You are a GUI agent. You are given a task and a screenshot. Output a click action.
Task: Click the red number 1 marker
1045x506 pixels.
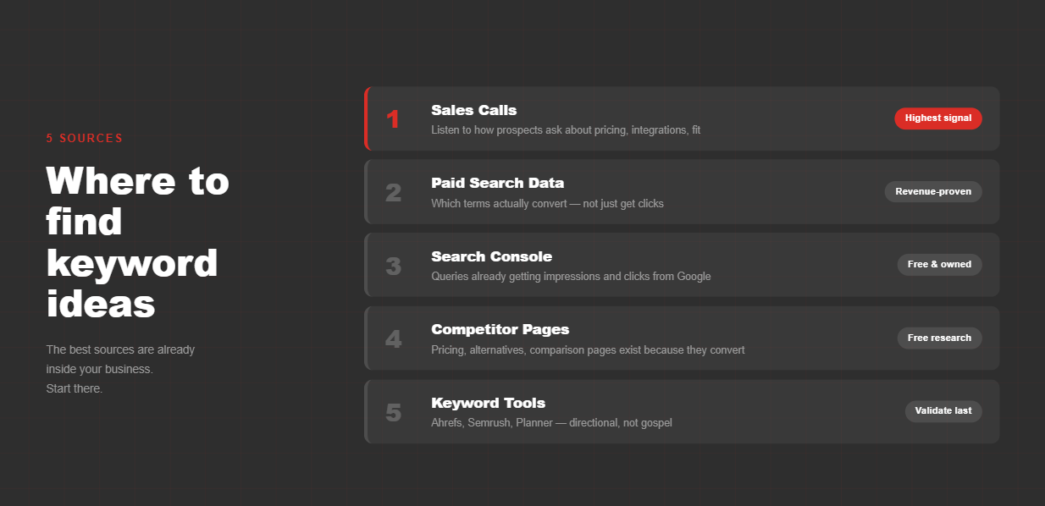click(x=393, y=119)
